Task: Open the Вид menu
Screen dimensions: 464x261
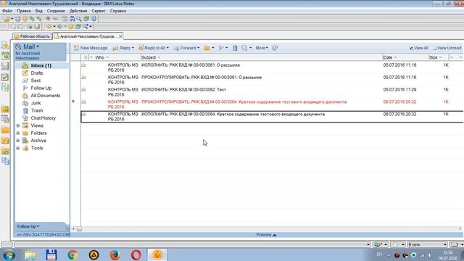Action: coord(38,11)
